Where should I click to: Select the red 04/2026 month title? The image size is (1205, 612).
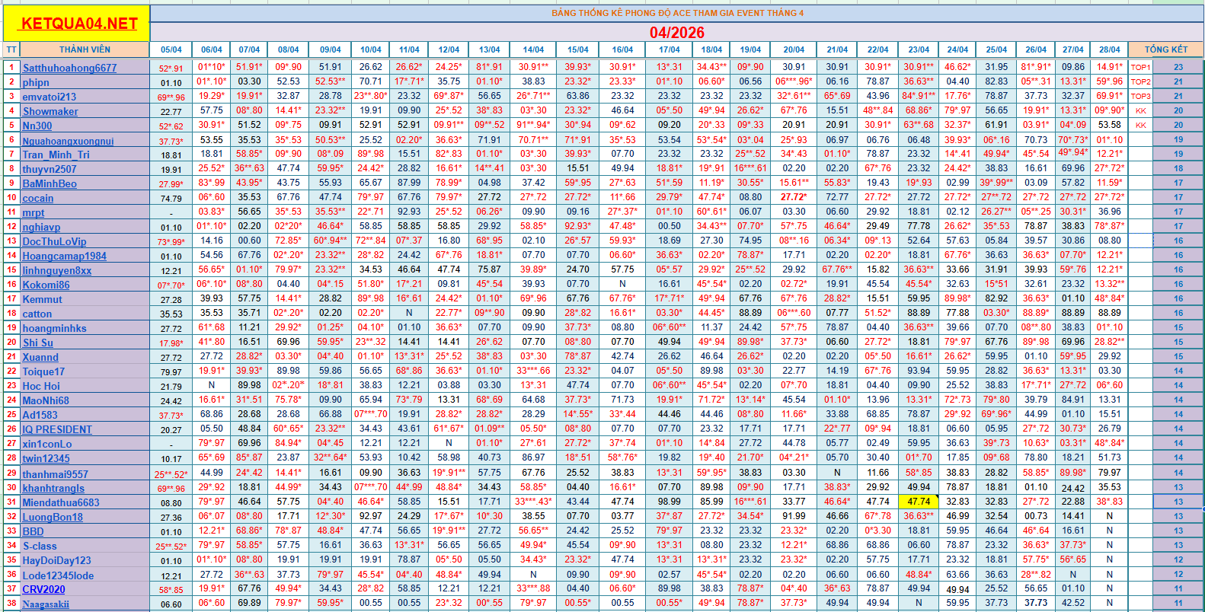677,32
